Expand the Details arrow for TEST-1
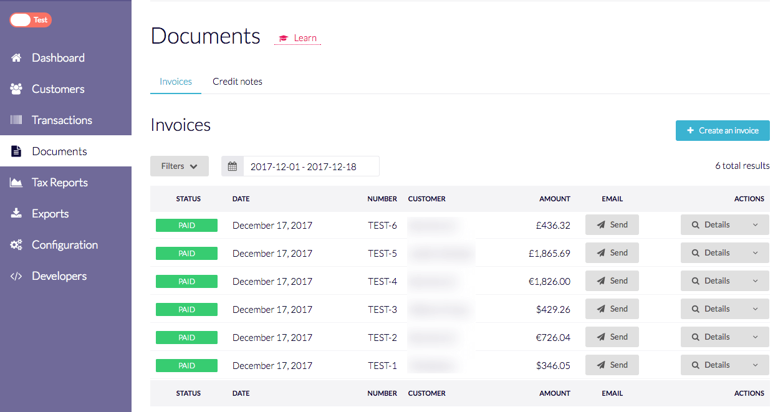Screen dimensions: 783x412 point(756,365)
